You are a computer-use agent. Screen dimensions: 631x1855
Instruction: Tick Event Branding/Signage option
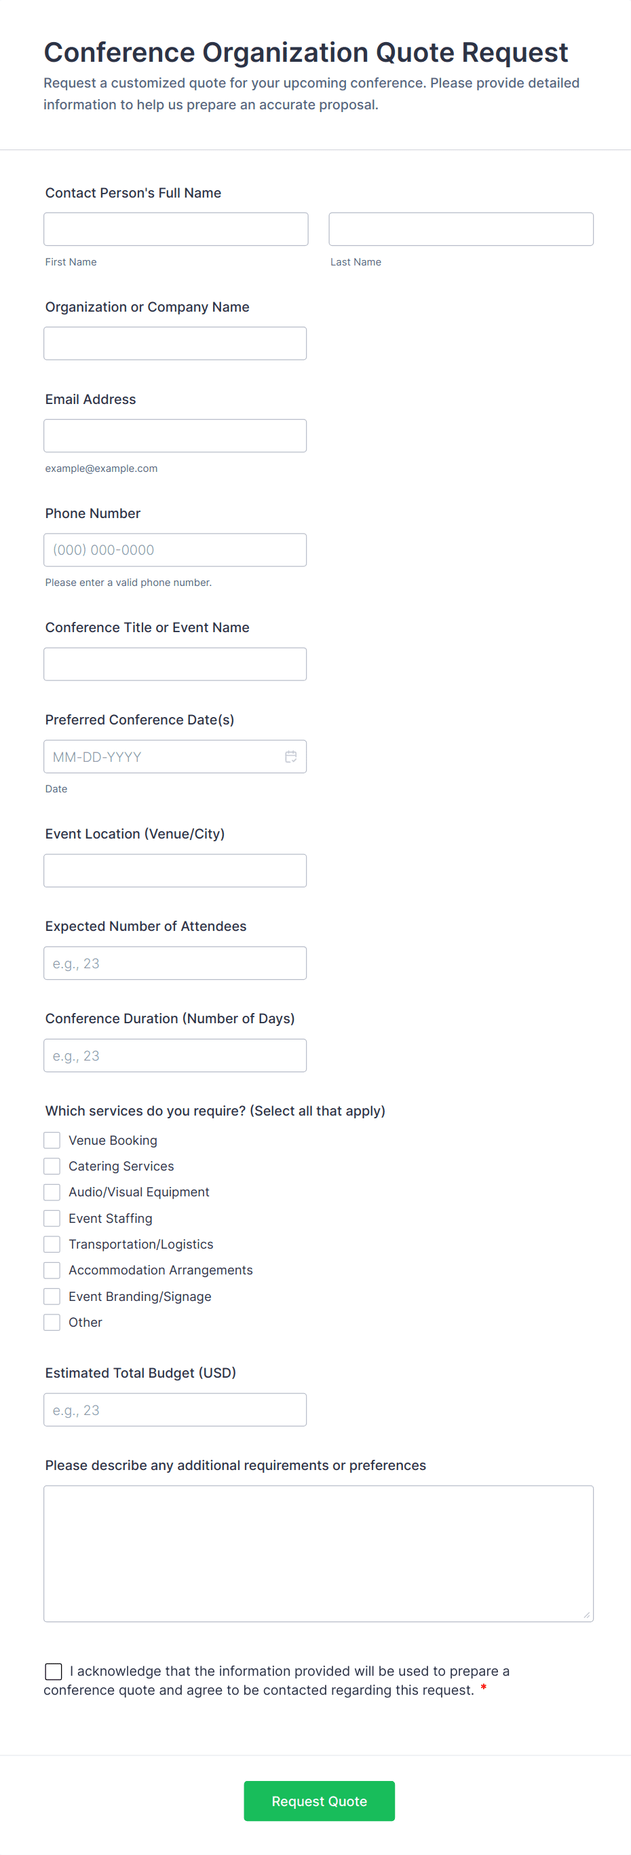[52, 1296]
